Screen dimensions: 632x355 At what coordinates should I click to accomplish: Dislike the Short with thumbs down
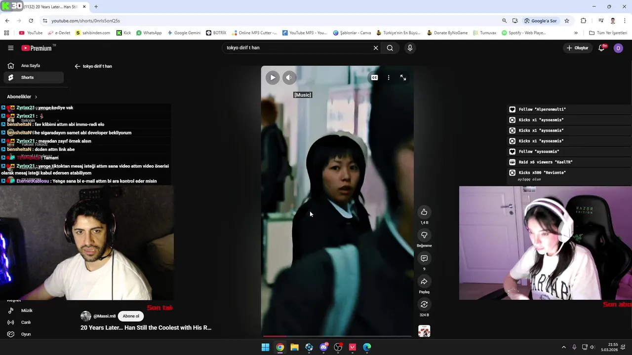[424, 235]
